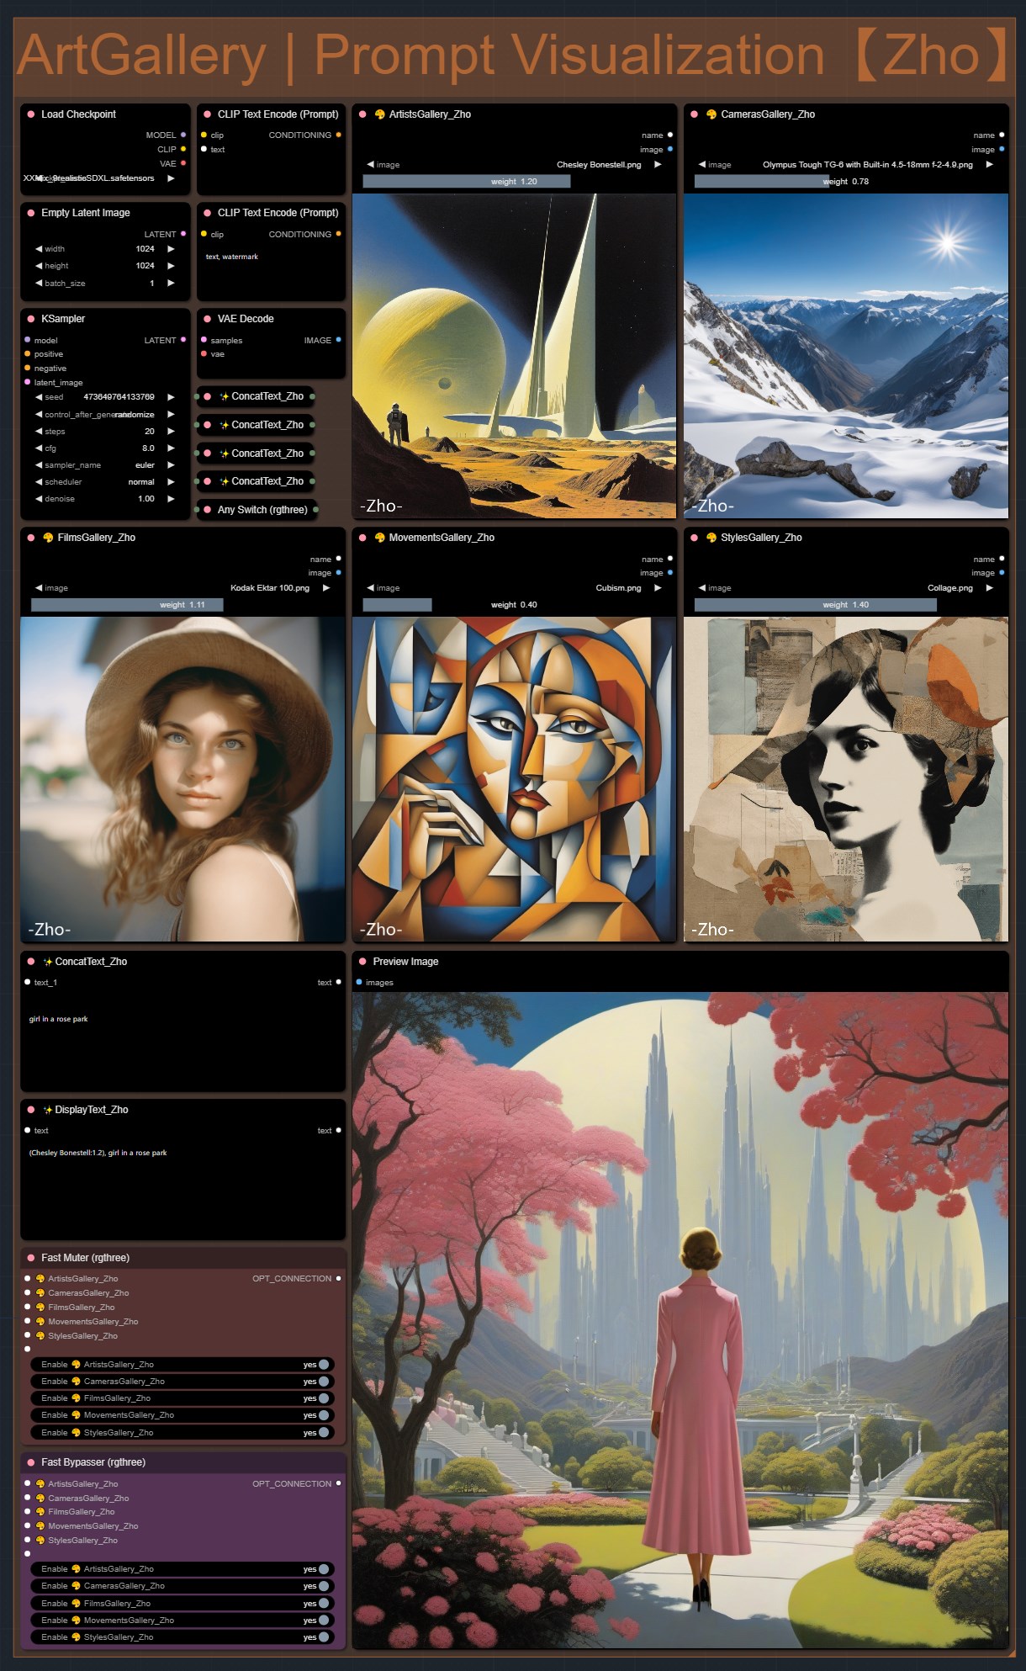The width and height of the screenshot is (1026, 1671).
Task: Collapse the Fast Bypasser (rgthree) node dot
Action: click(31, 1462)
